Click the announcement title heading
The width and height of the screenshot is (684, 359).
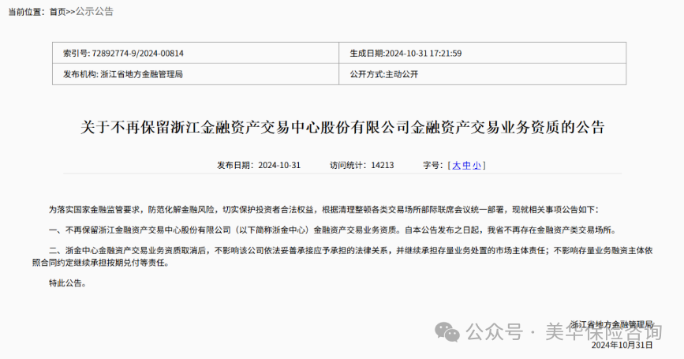342,126
